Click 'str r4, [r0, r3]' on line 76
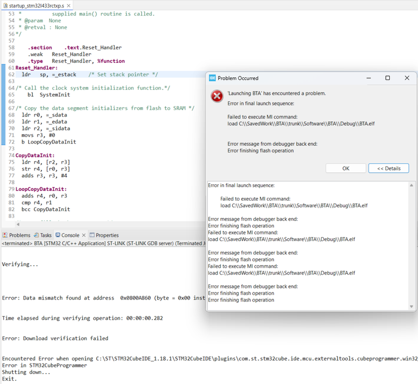This screenshot has height=384, width=418. tap(46, 169)
